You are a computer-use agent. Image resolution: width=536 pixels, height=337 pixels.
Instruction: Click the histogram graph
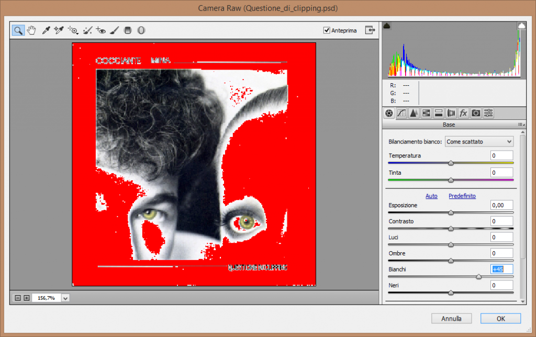[x=454, y=50]
